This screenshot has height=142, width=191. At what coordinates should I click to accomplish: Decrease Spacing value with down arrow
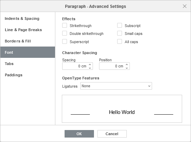click(x=90, y=68)
